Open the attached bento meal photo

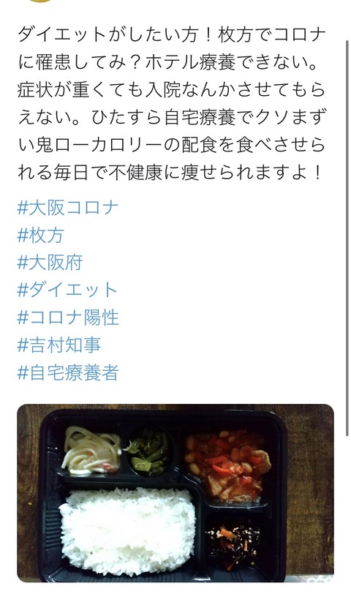175,493
